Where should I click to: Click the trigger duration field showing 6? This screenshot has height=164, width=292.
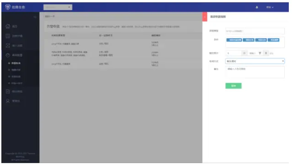click(234, 53)
